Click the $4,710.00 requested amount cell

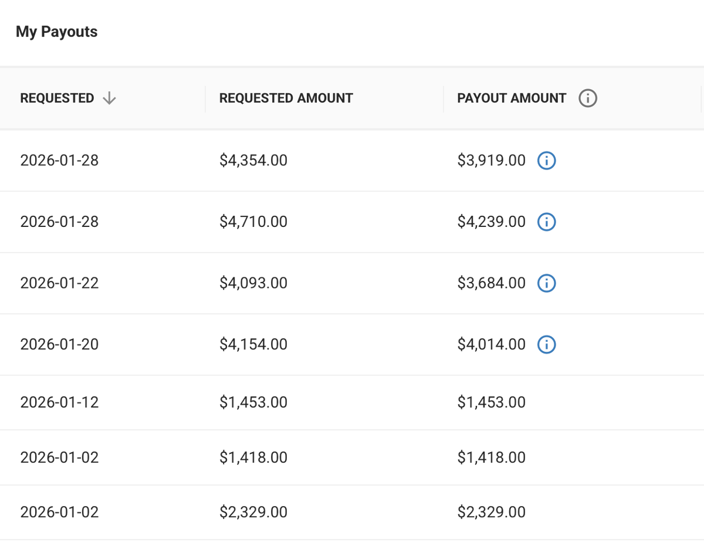tap(253, 222)
